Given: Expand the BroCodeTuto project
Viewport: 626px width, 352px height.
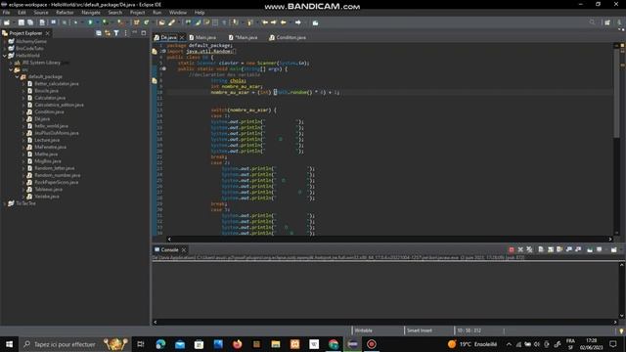Looking at the screenshot, I should [5, 48].
